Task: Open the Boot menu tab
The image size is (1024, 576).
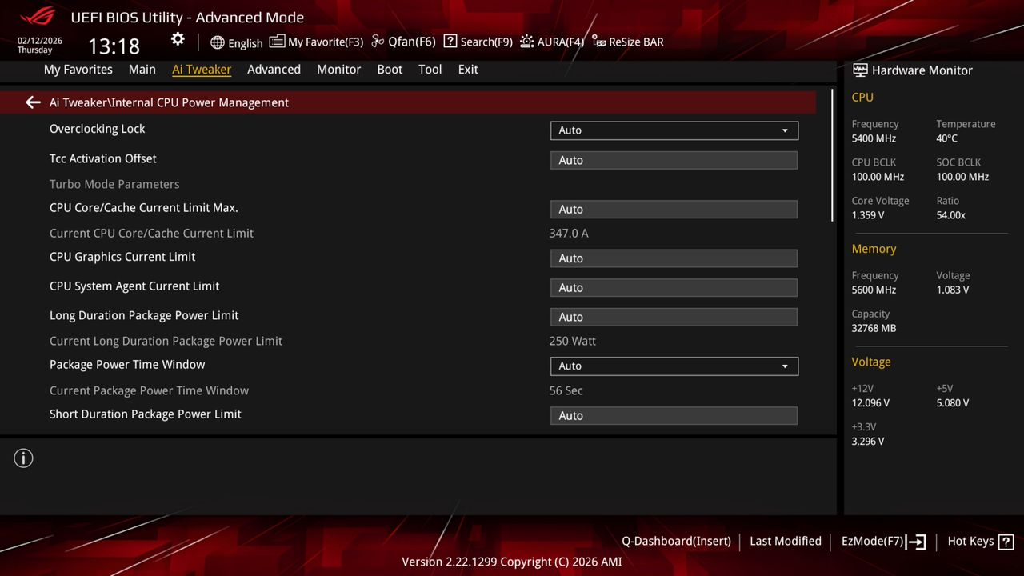Action: click(x=390, y=70)
